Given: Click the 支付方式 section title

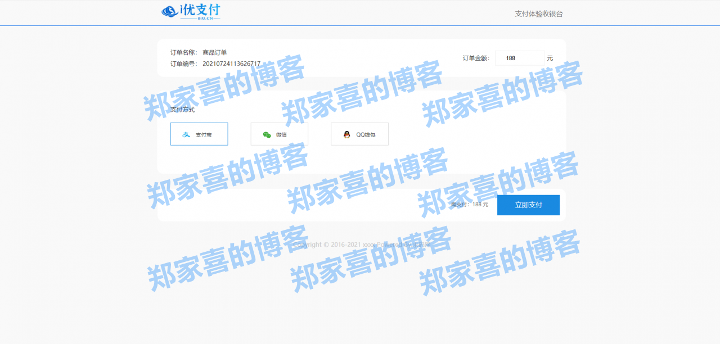Looking at the screenshot, I should [x=183, y=109].
